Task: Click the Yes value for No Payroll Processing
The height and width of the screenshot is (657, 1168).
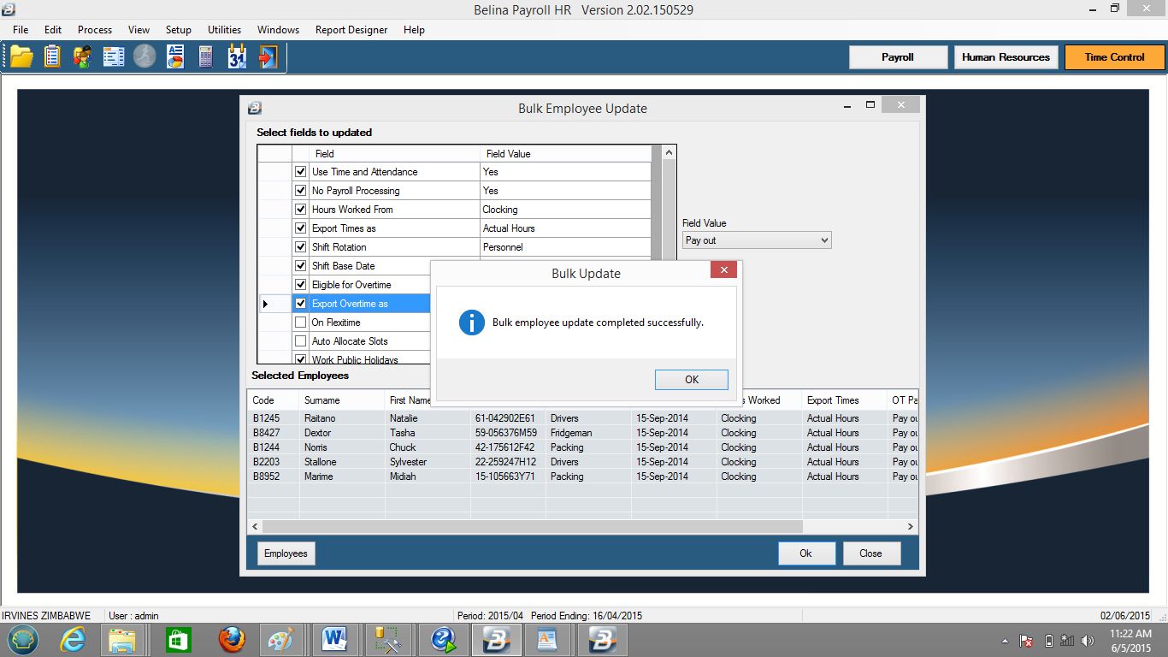Action: click(565, 191)
